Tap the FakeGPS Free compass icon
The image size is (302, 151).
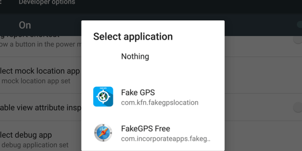[x=103, y=133]
